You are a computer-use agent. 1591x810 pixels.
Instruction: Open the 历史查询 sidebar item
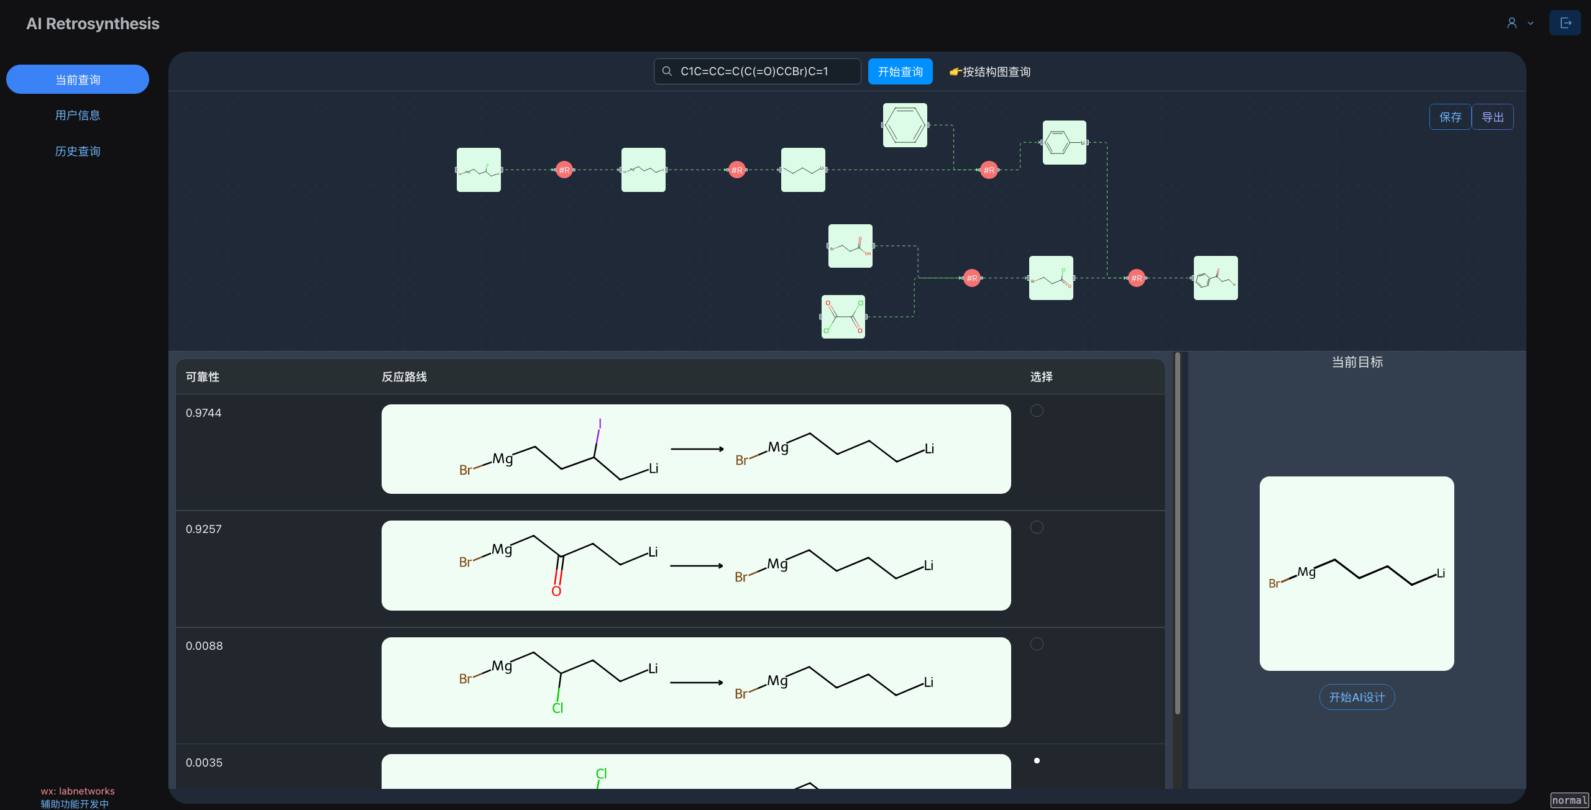point(78,151)
